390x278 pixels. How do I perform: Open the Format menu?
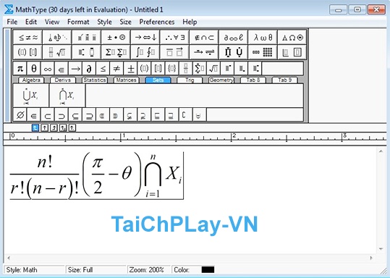(78, 22)
